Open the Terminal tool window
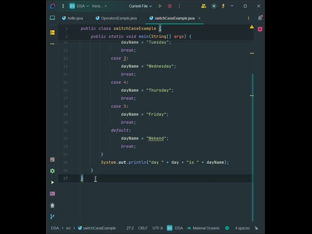The height and width of the screenshot is (234, 312). (52, 194)
